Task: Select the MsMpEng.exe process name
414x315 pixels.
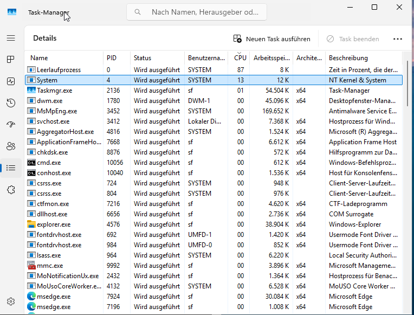Action: point(57,111)
